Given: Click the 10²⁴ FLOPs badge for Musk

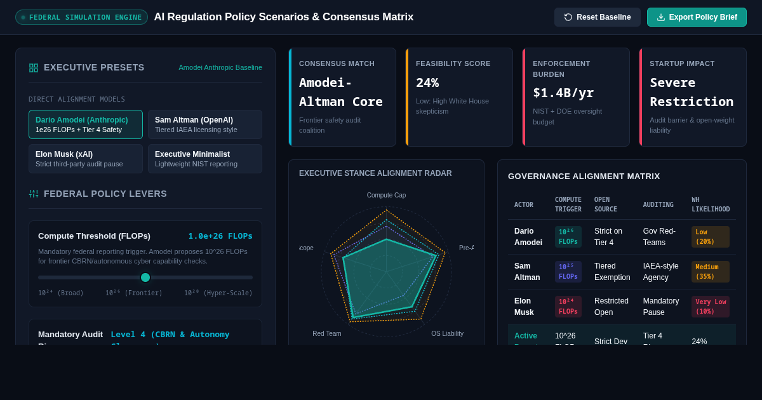Looking at the screenshot, I should point(568,307).
